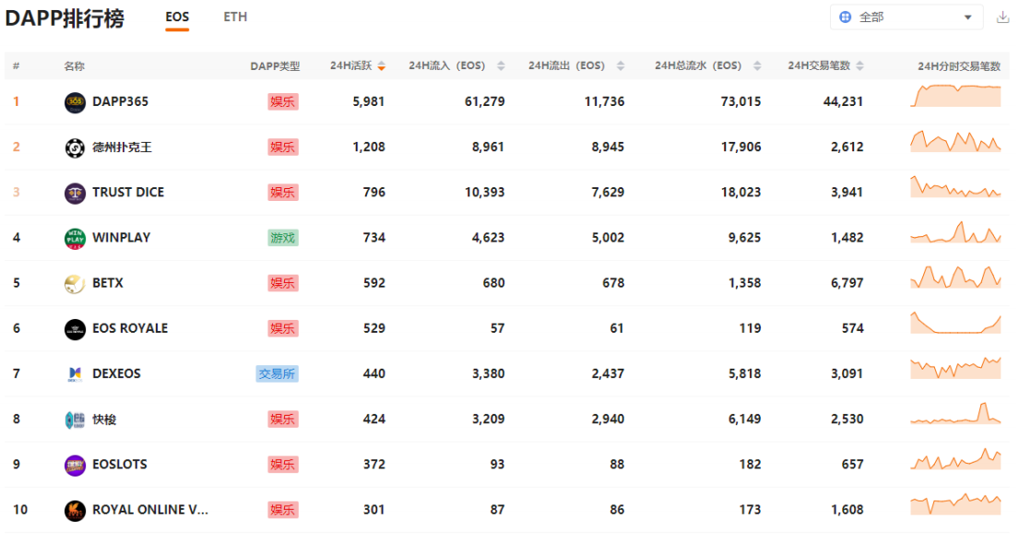Click the 24H总流水 value 6,149
Image resolution: width=1019 pixels, height=554 pixels.
coord(745,419)
